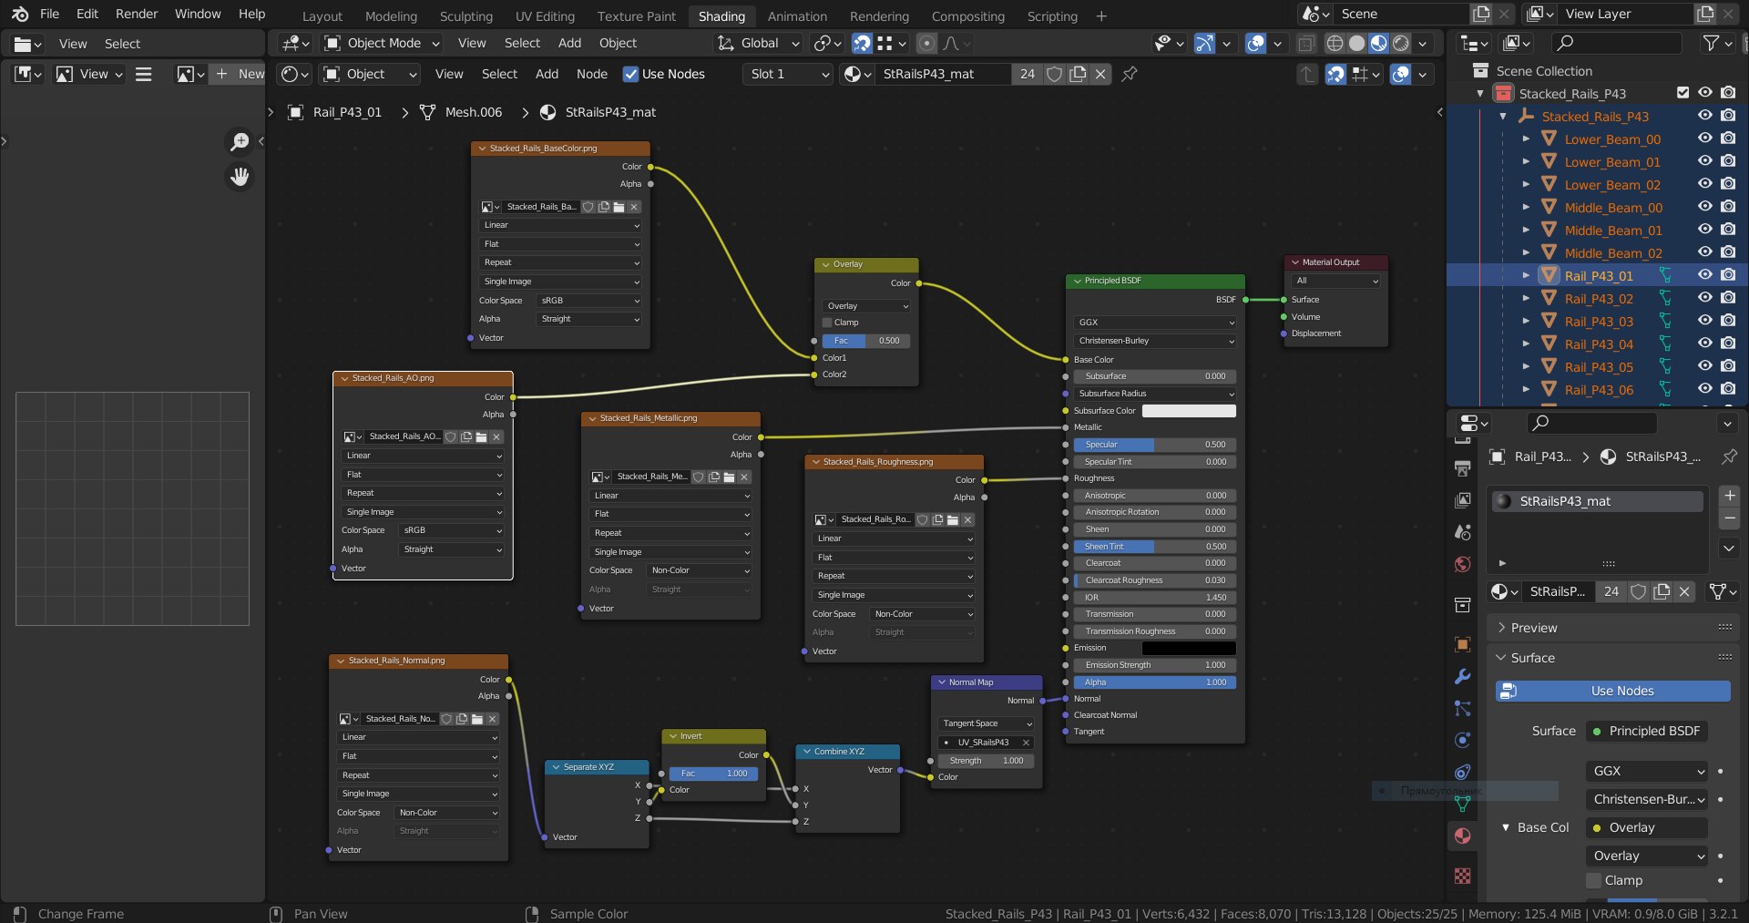
Task: Click the add material slot plus icon
Action: (1729, 496)
